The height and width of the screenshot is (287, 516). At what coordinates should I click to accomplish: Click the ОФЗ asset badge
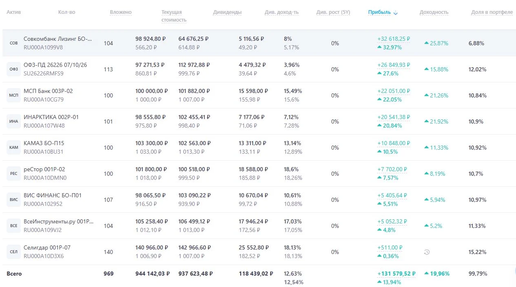pos(13,69)
